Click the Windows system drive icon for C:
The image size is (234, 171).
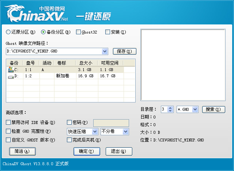pyautogui.click(x=11, y=70)
